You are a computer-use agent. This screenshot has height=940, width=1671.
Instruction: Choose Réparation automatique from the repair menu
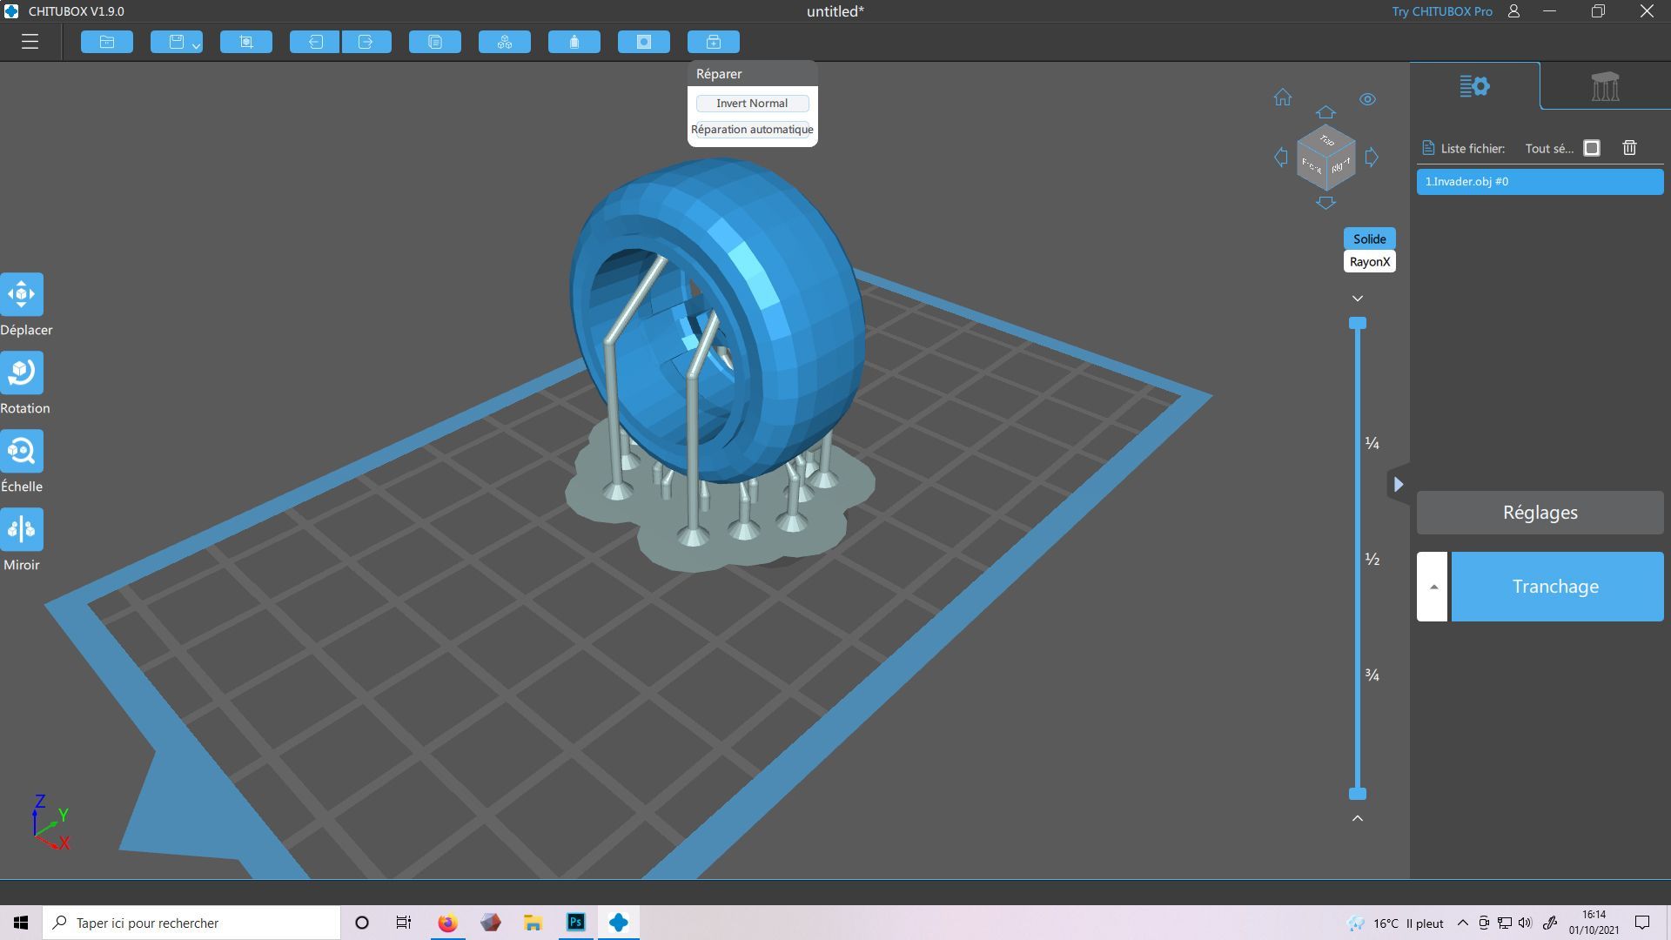(752, 130)
